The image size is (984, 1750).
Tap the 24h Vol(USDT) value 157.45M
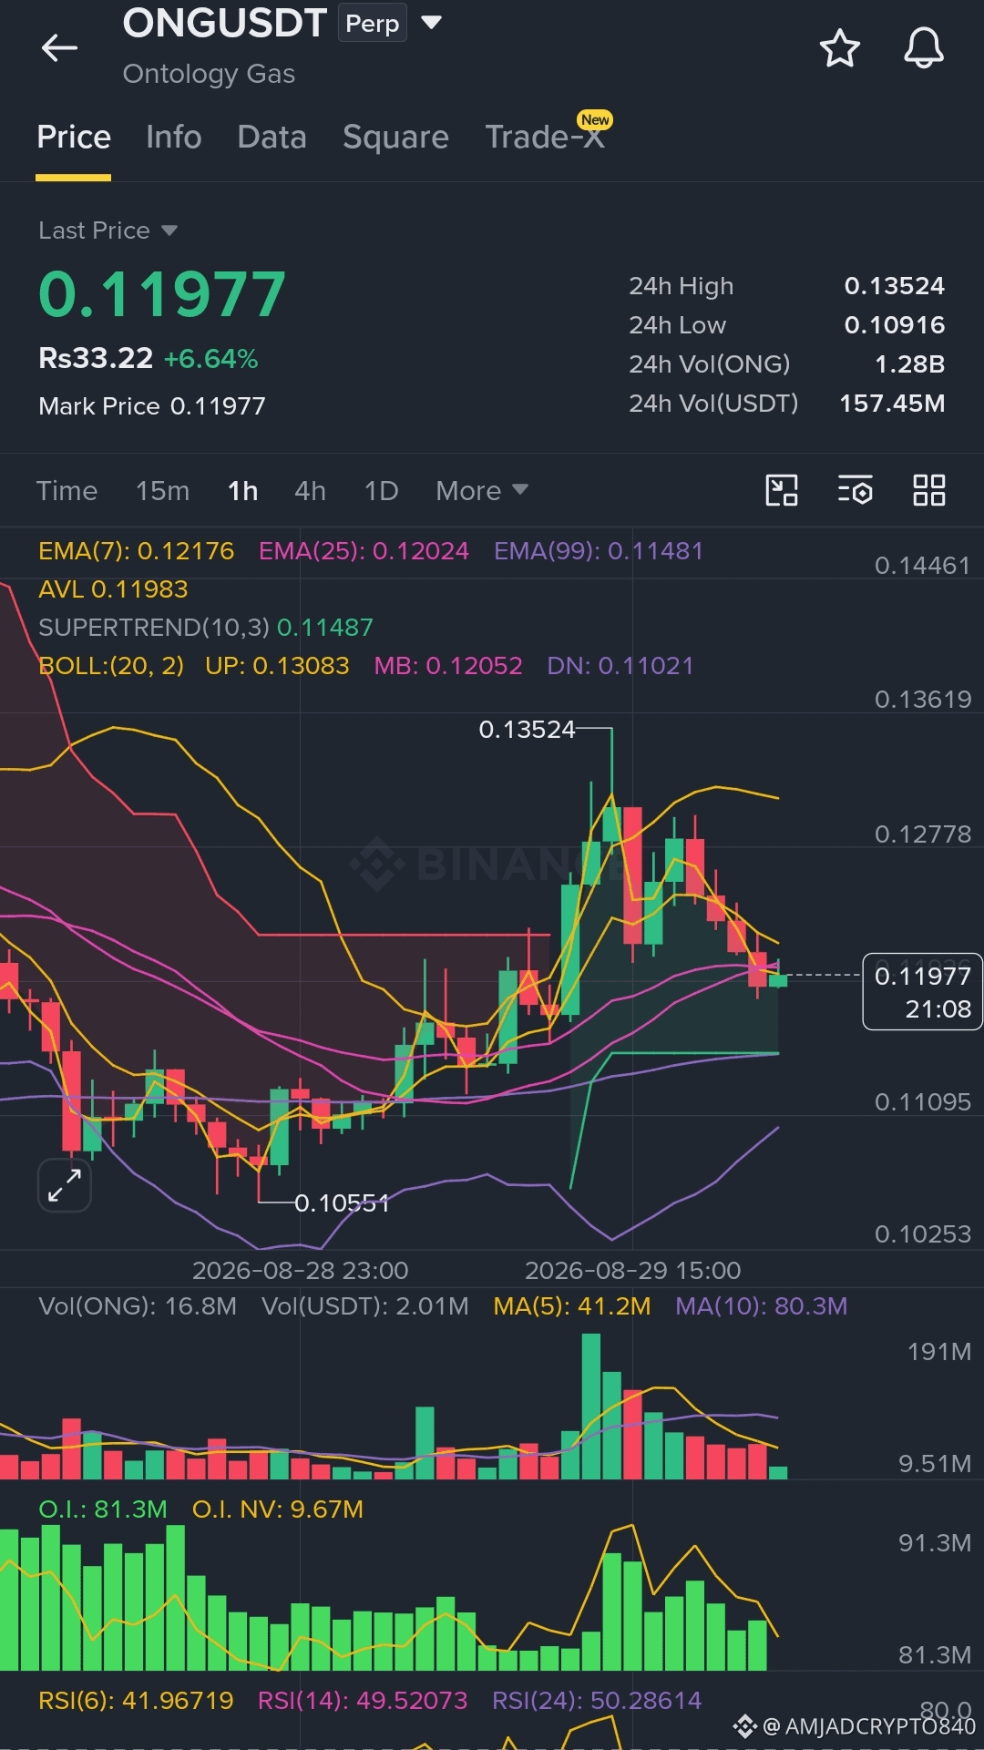pyautogui.click(x=892, y=404)
